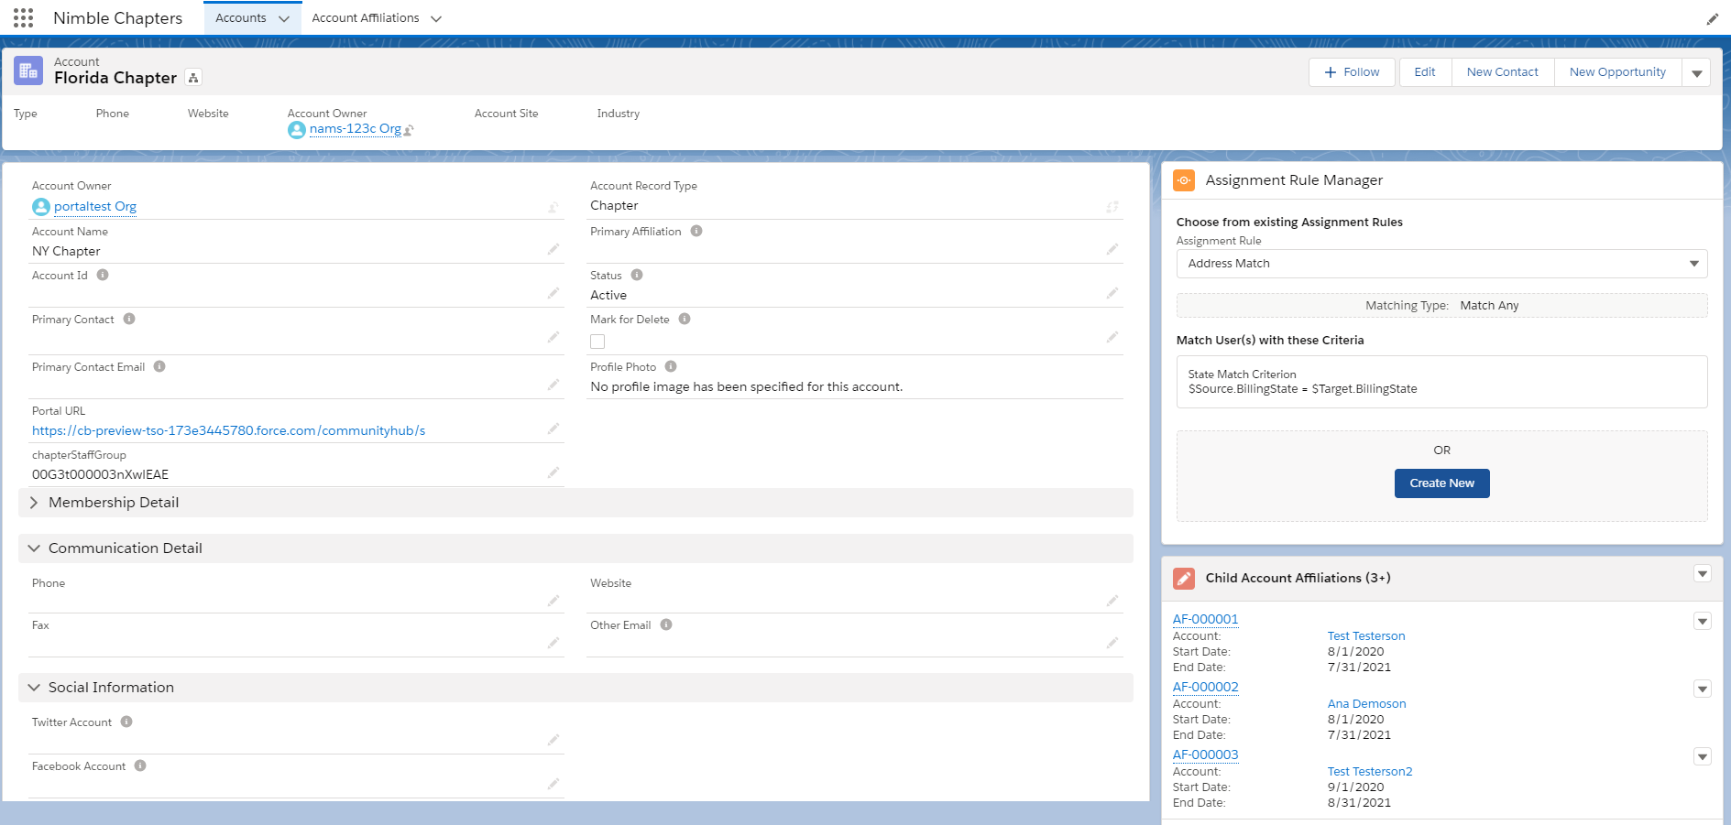
Task: Click the info icon beside Mark for Delete
Action: (685, 320)
